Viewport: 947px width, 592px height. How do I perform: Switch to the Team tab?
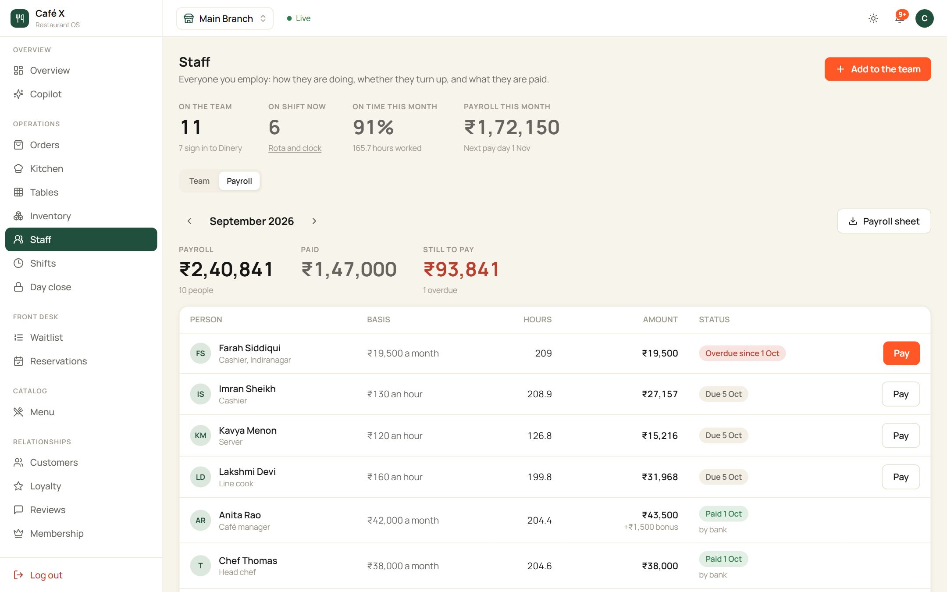199,181
